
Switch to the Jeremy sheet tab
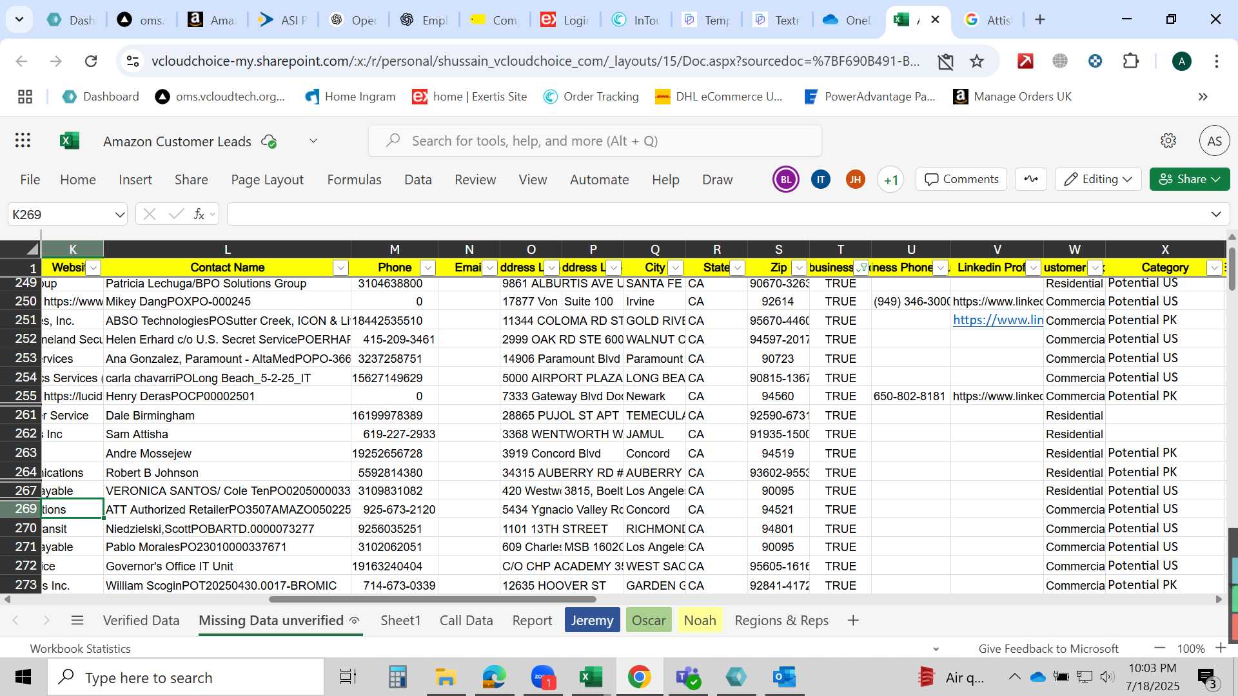[x=592, y=621]
